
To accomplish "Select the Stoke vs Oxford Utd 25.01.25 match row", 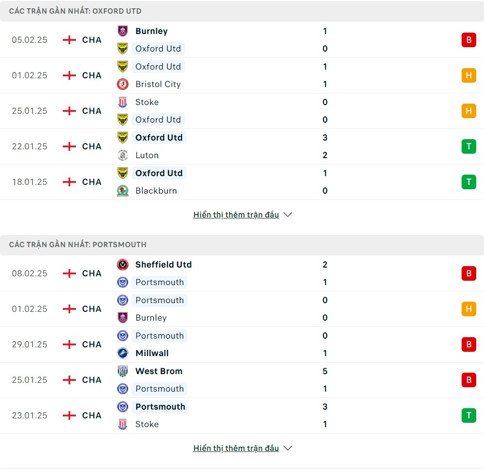I will [x=242, y=111].
